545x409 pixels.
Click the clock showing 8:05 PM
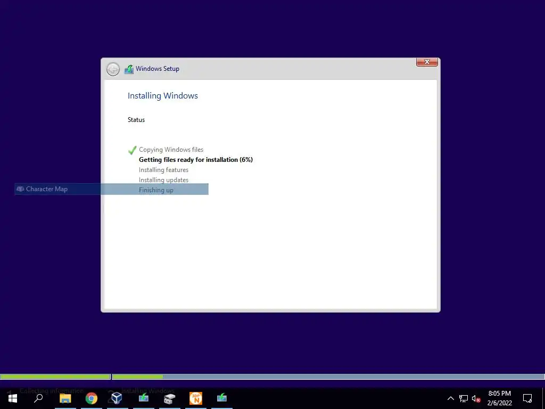(x=499, y=394)
